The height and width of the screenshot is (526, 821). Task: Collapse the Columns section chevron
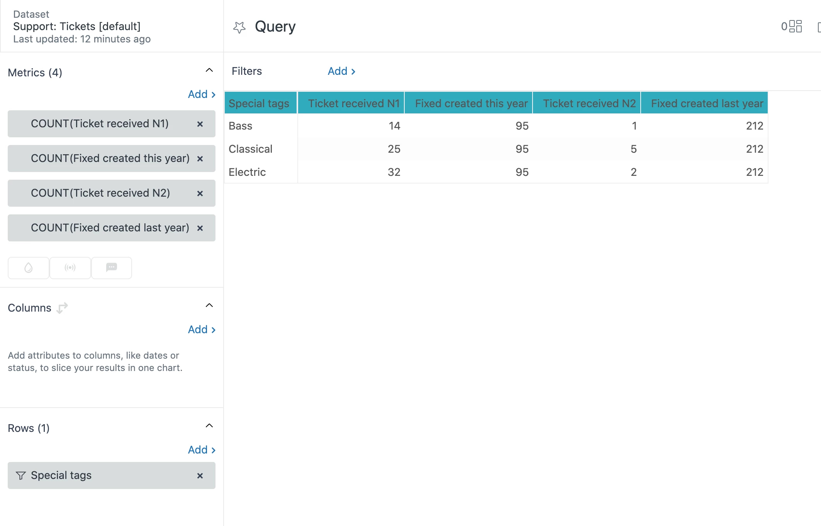pyautogui.click(x=209, y=305)
